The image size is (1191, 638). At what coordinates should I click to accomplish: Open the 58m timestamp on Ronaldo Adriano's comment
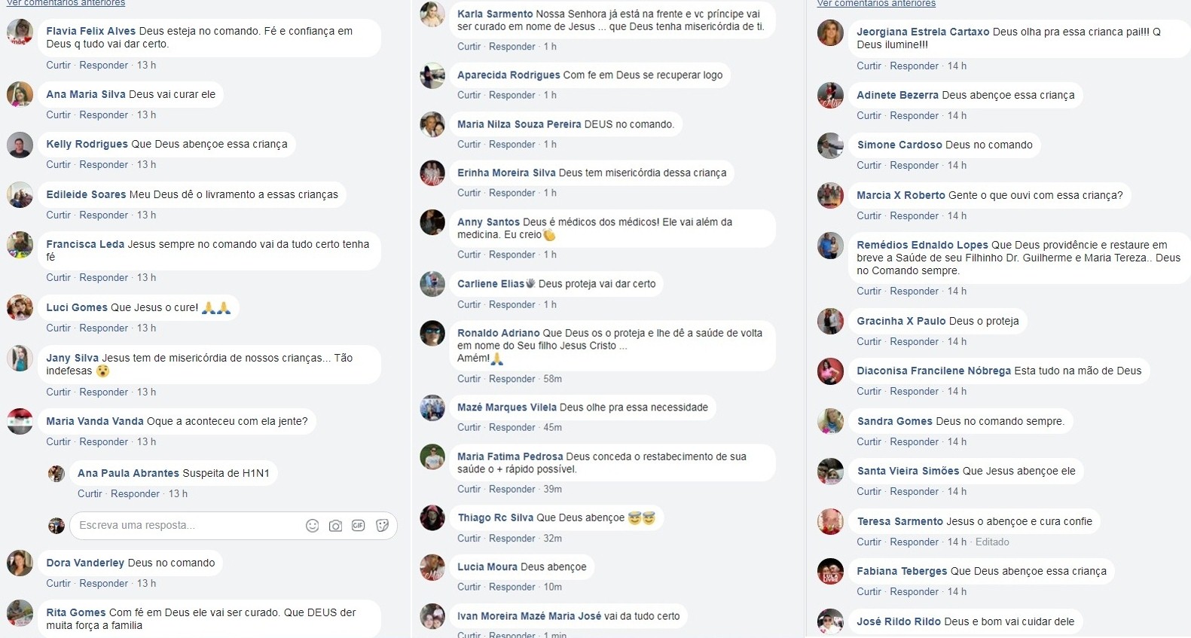(552, 380)
